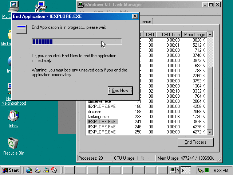
Task: Select My Computer desktop icon
Action: pos(13,7)
